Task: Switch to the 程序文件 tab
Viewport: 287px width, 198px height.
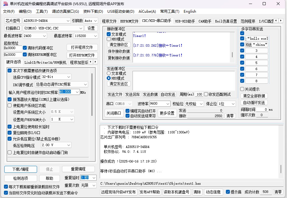Action: 109,21
